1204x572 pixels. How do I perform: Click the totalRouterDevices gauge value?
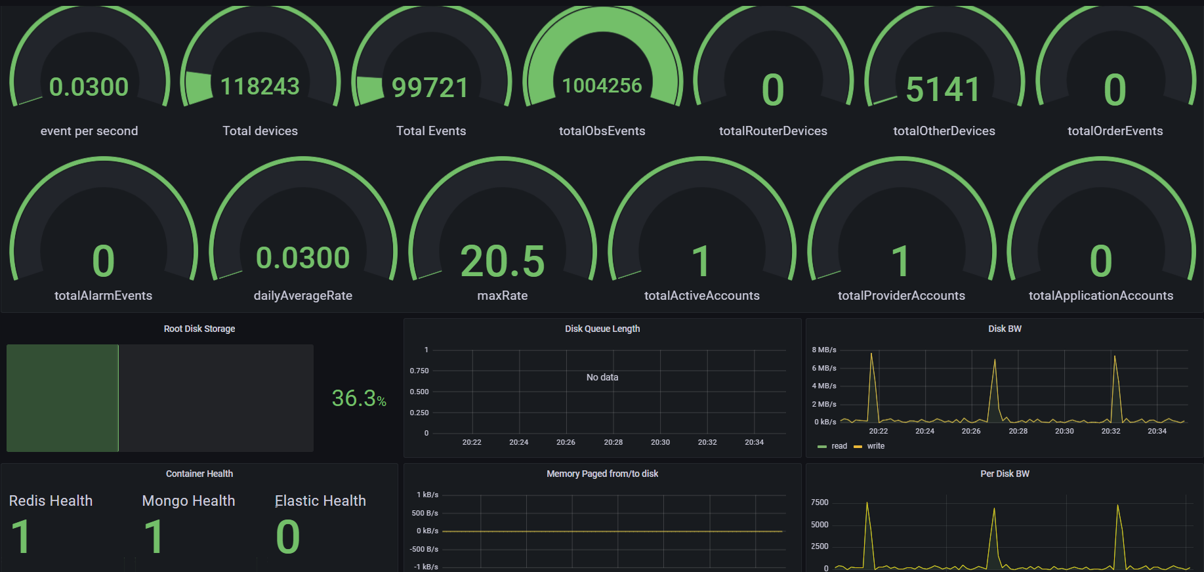[x=773, y=90]
